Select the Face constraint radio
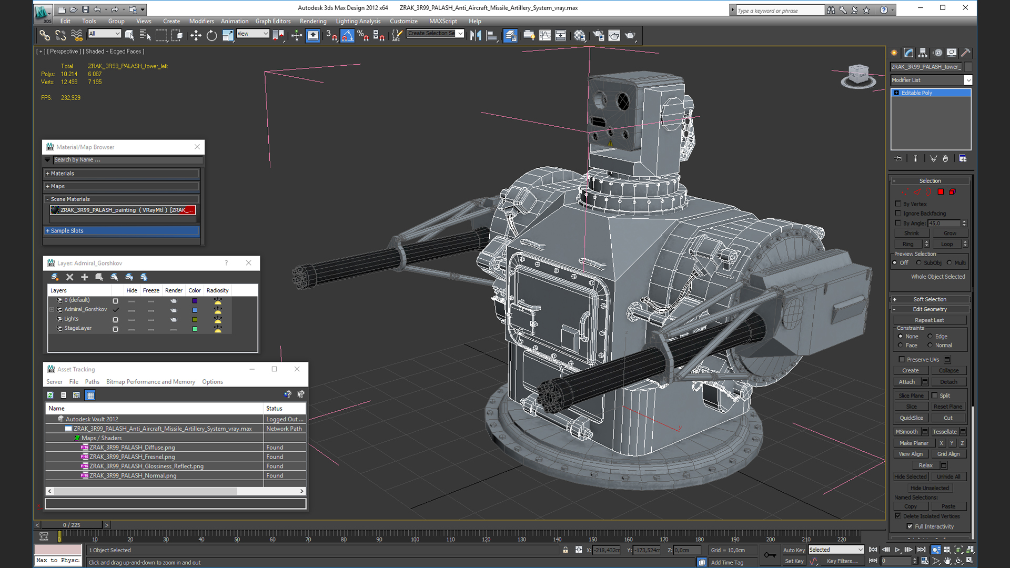1010x568 pixels. [901, 345]
